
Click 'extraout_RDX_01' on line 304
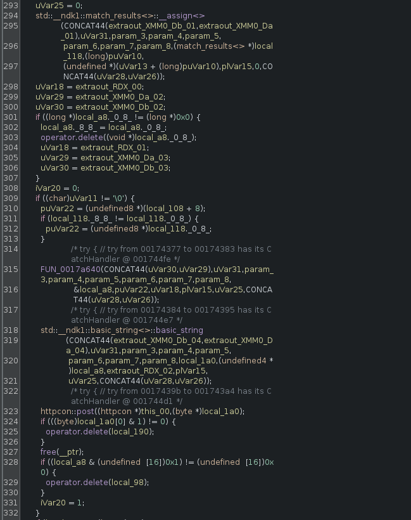point(114,148)
